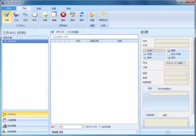The height and width of the screenshot is (136, 196).
Task: Click the minus button beside project field
Action: pos(146,94)
